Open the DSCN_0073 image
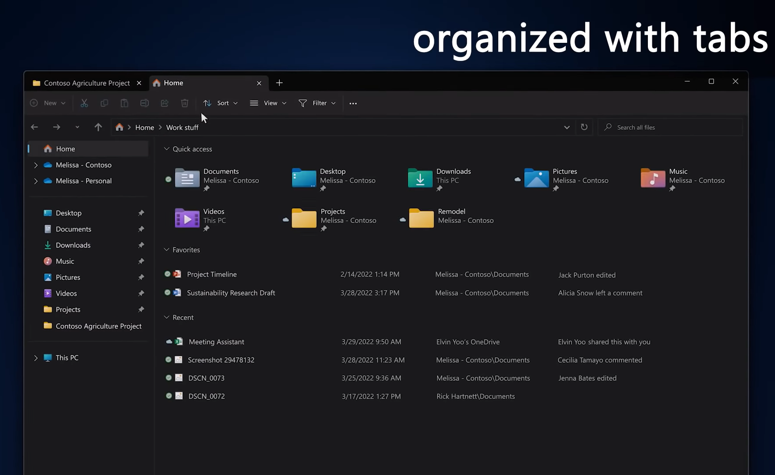Screen dimensions: 775x475 coord(206,378)
